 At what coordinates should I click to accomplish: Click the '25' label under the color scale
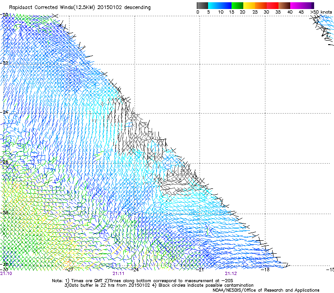255,12
